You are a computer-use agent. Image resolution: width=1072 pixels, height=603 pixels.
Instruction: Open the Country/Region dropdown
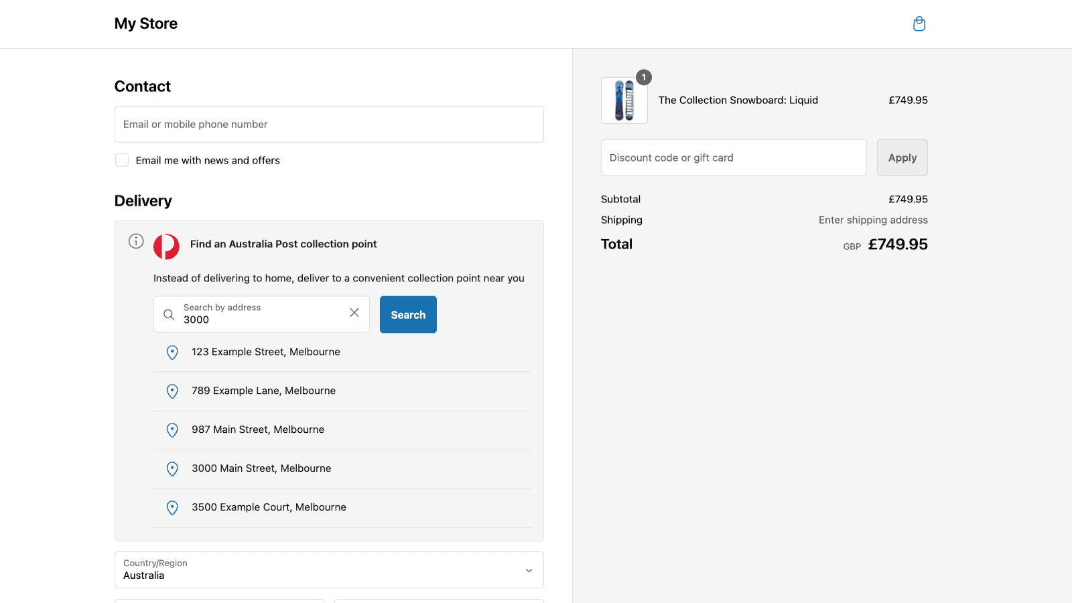point(328,569)
